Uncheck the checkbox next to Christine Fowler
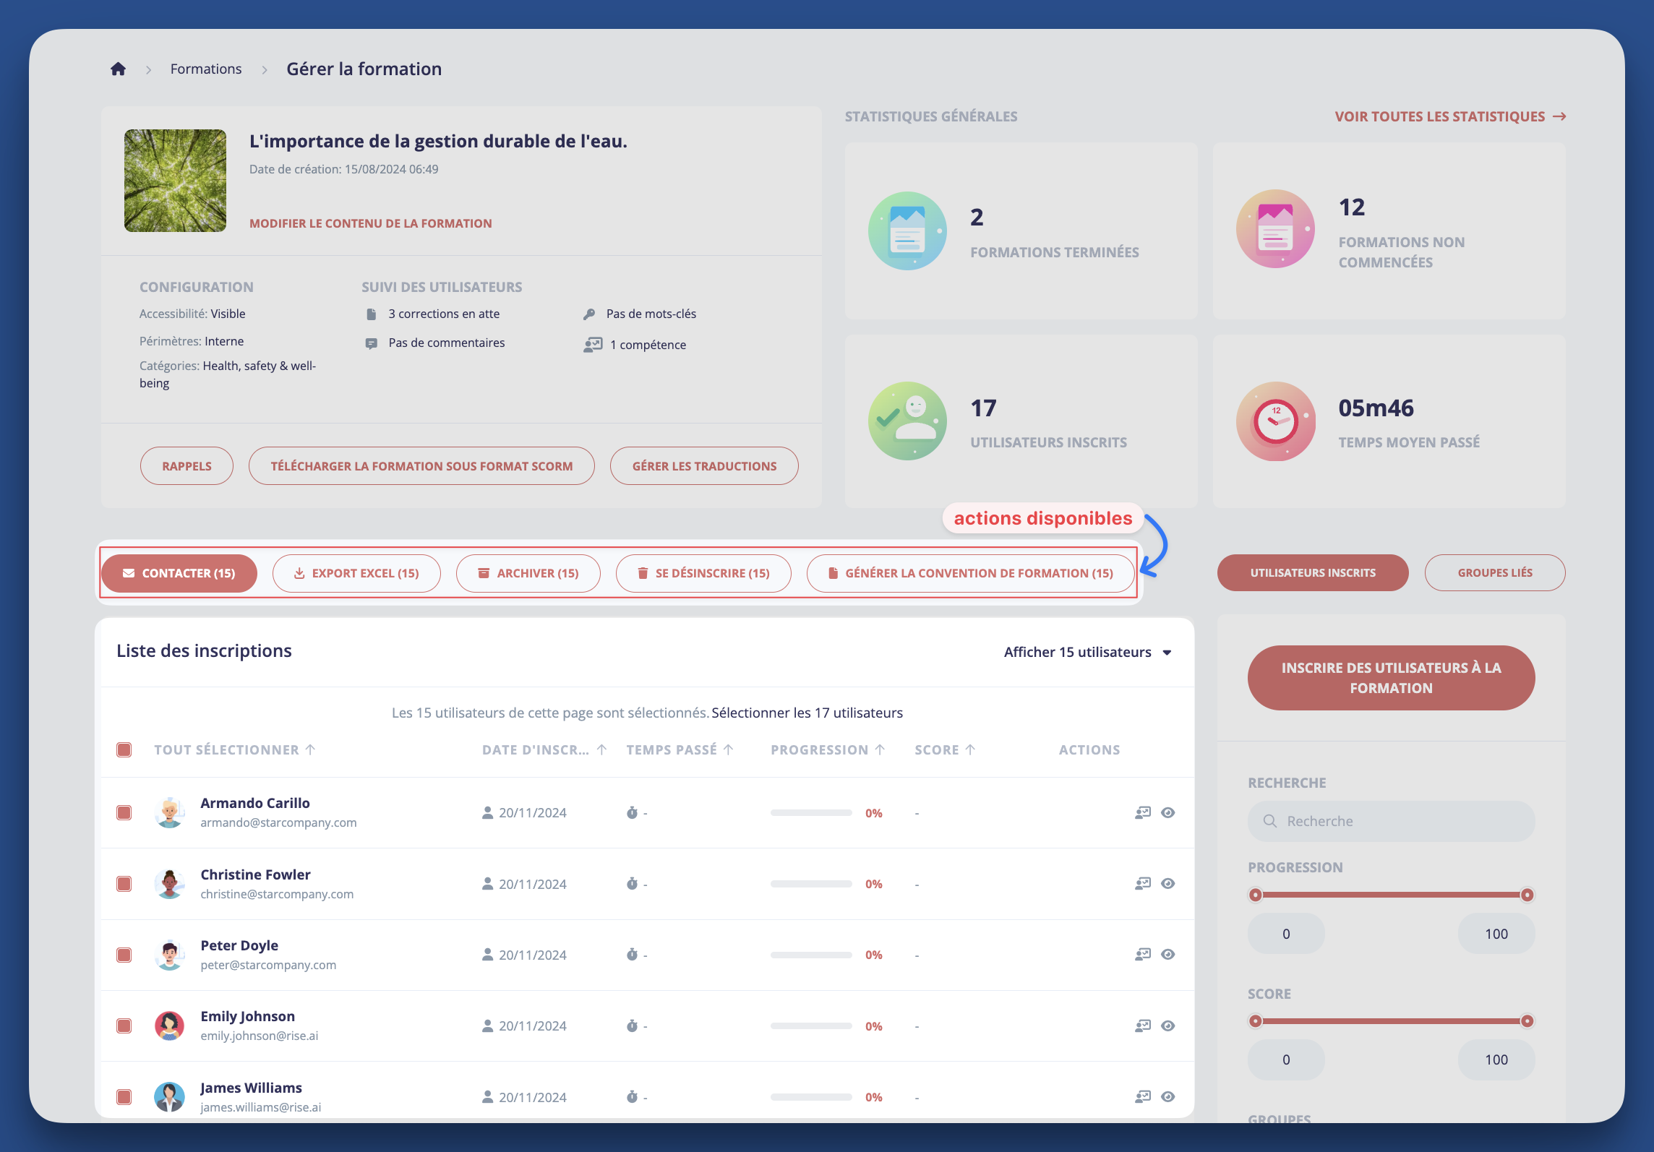 tap(124, 883)
